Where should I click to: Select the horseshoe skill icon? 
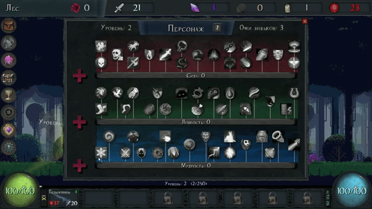tap(294, 93)
